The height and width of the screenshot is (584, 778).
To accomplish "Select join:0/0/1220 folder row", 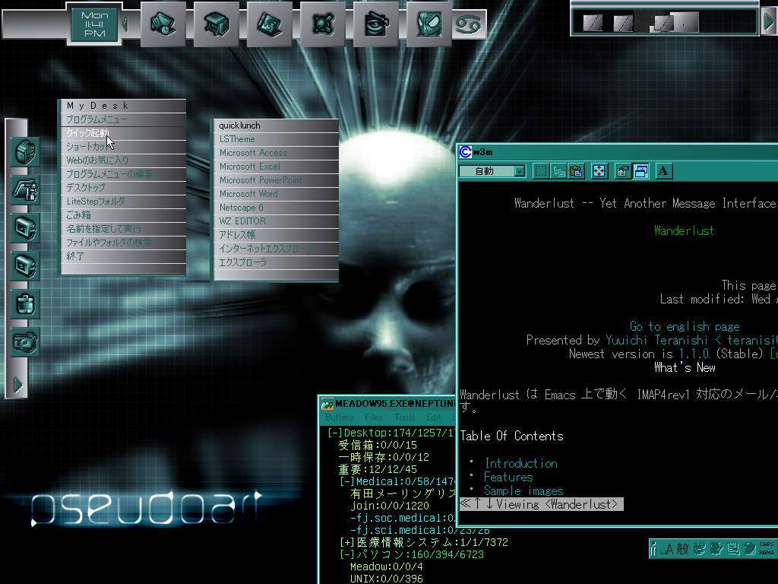I will click(390, 506).
